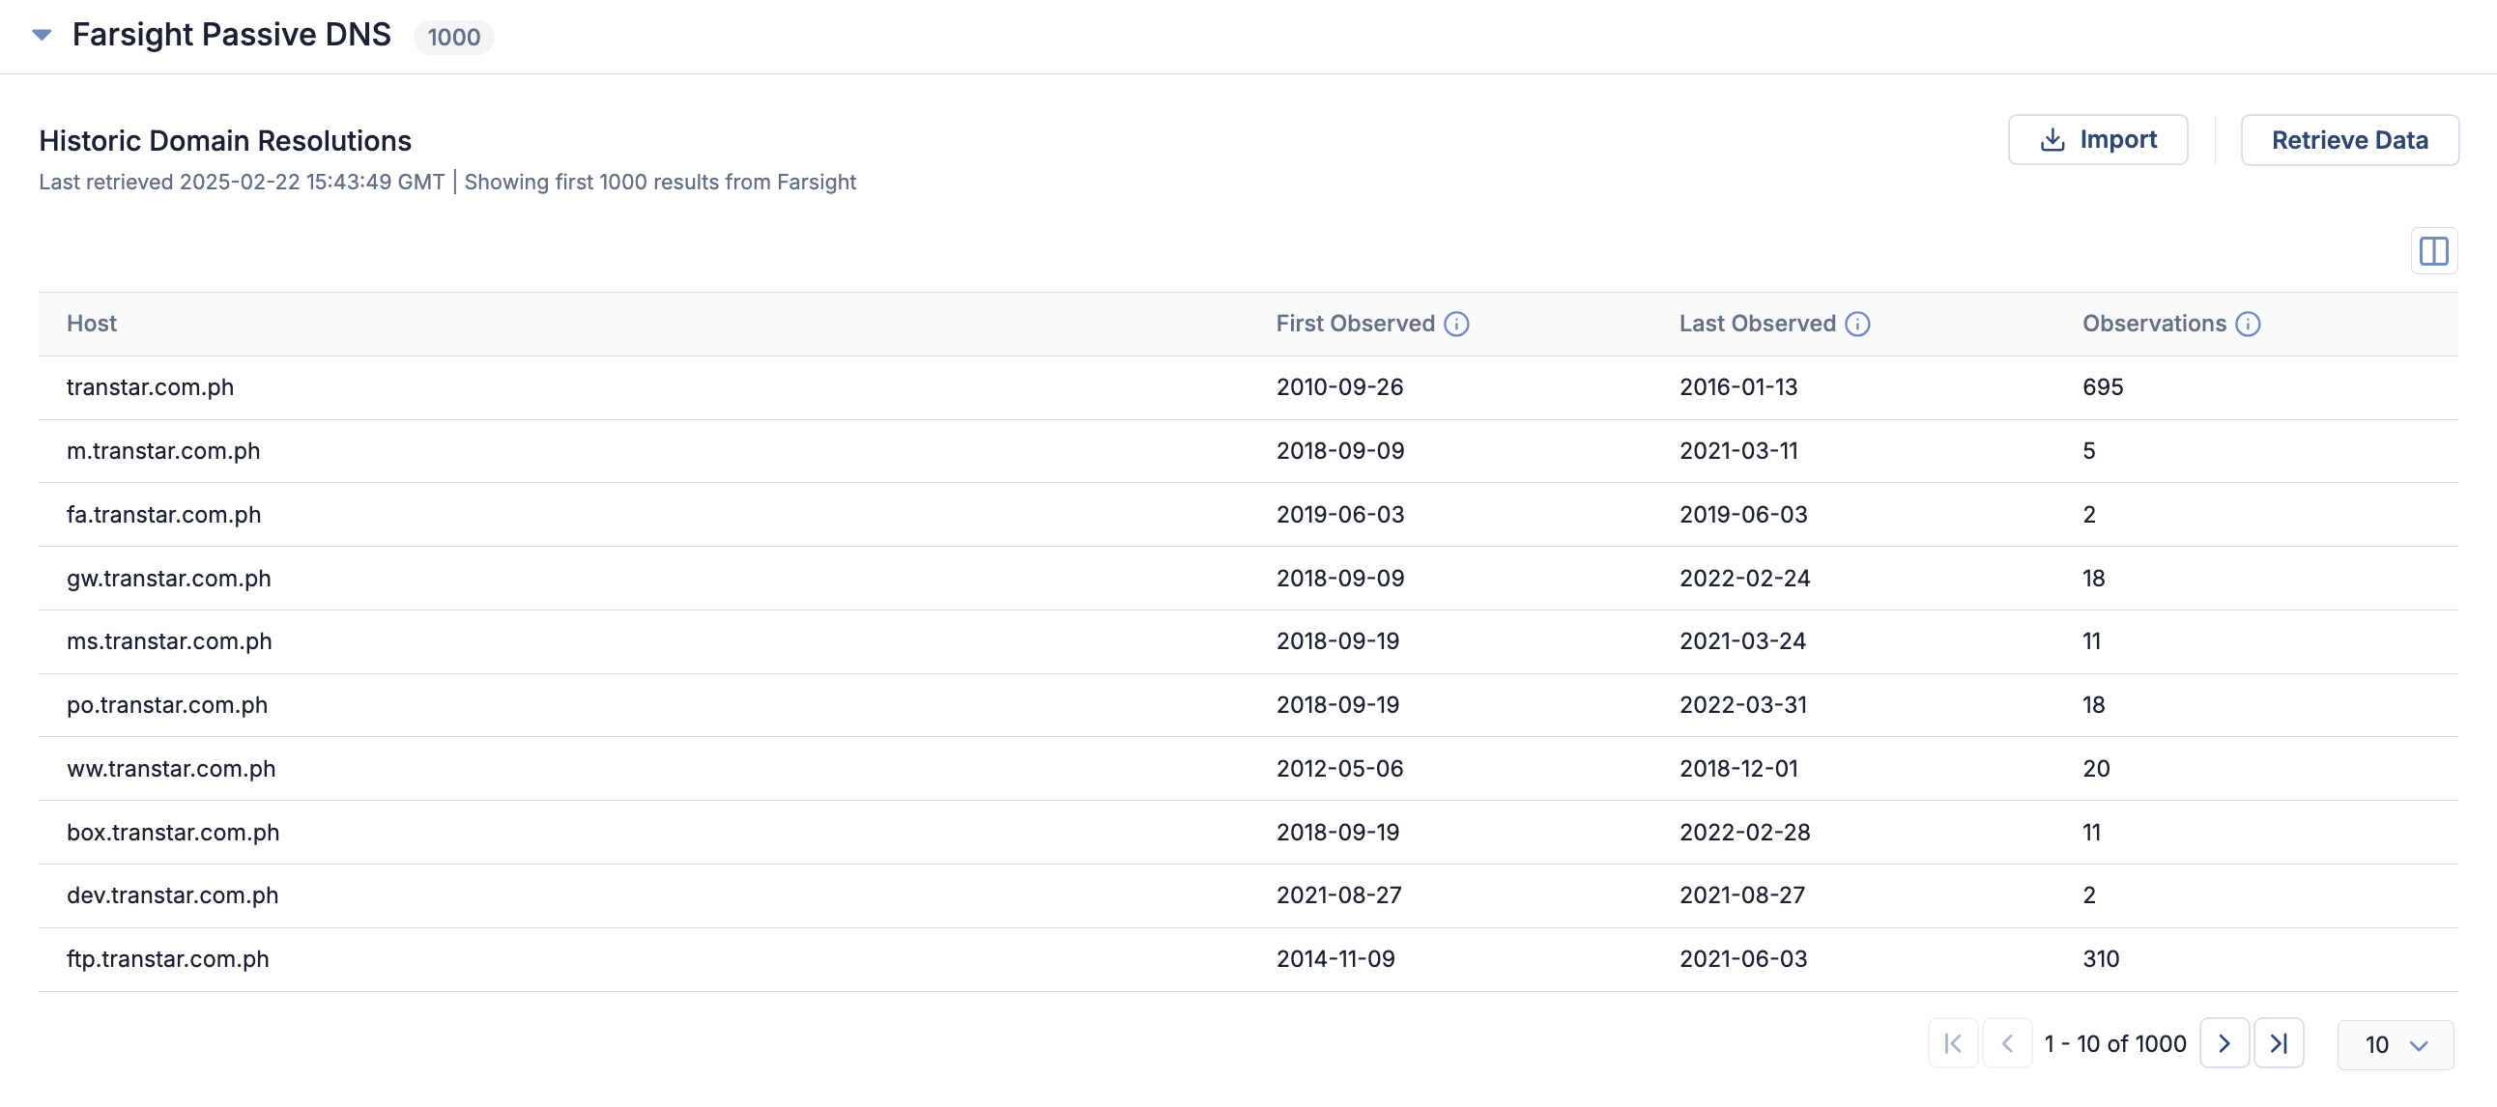Click last observed date 2022-02-24

pyautogui.click(x=1745, y=578)
